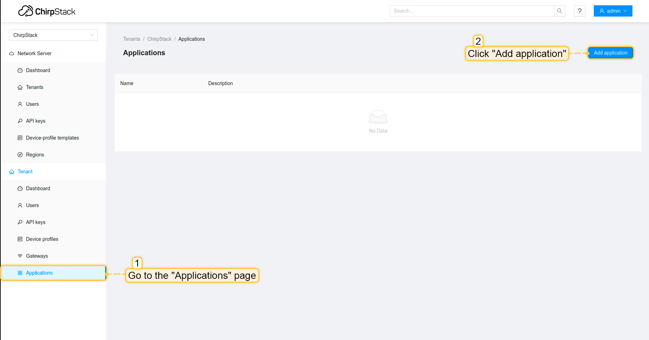Click the Network Server cloud icon
Screen dimensions: 649x340
(x=12, y=53)
